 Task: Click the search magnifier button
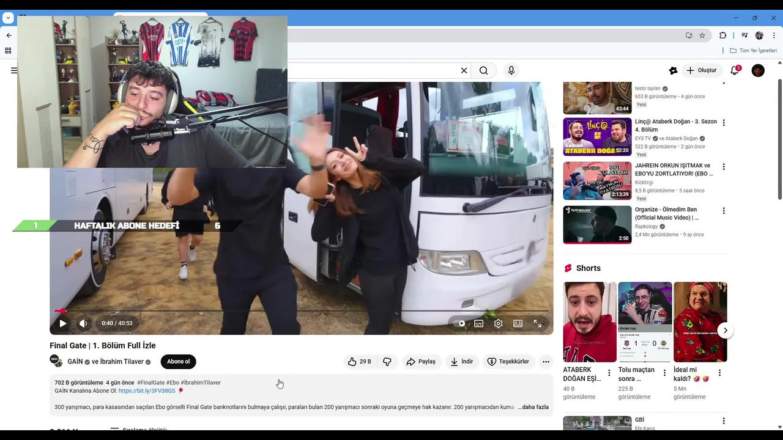click(x=484, y=70)
